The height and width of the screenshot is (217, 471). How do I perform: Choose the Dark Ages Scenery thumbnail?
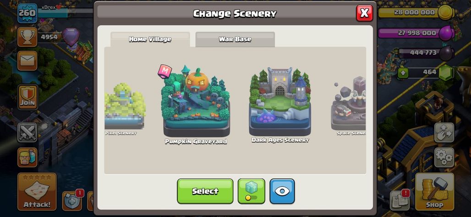pos(280,104)
